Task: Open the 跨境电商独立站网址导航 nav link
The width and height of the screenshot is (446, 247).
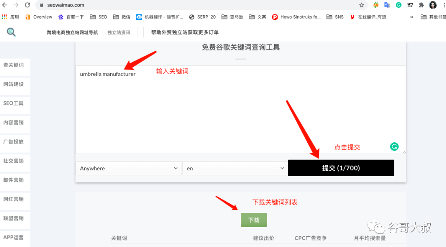Action: click(x=72, y=33)
